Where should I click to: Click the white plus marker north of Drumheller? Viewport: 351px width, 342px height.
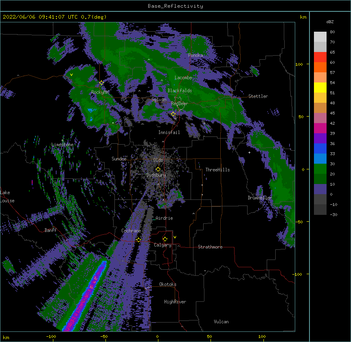(249, 152)
